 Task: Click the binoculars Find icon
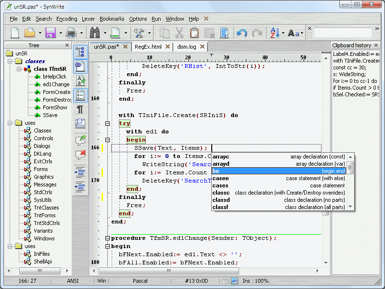pyautogui.click(x=95, y=33)
